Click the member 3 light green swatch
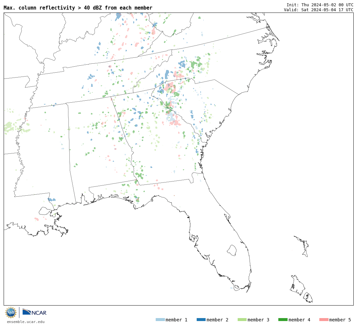This screenshot has height=326, width=357. click(242, 320)
